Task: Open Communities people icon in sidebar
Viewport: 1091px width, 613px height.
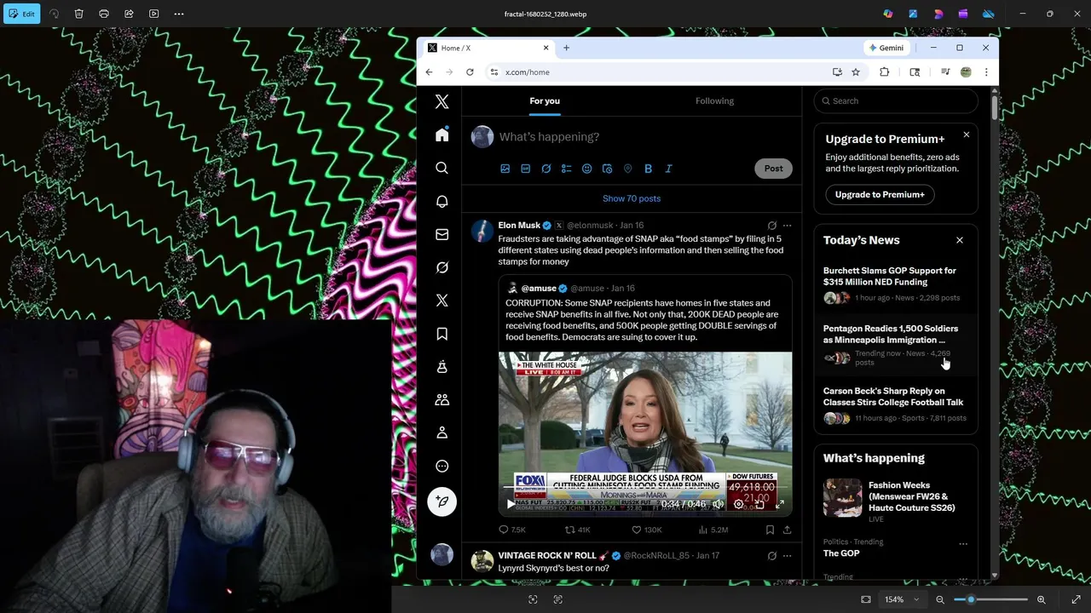Action: pyautogui.click(x=442, y=399)
